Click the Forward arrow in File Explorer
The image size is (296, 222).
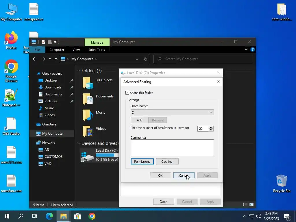pos(43,59)
